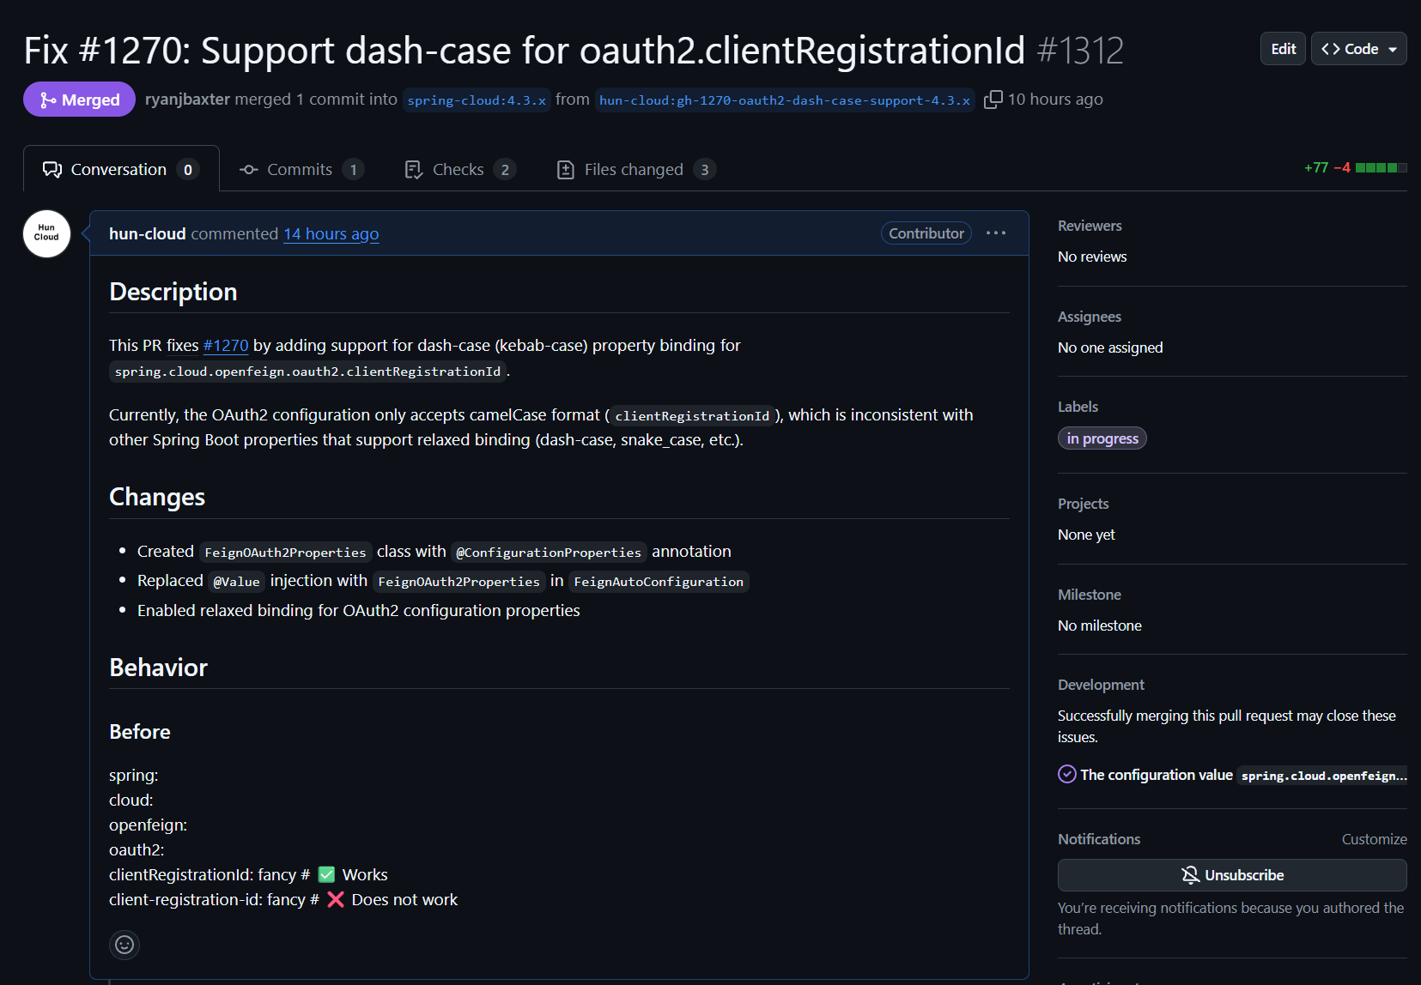Click the spring.cloud.openfeign.oauth2.clientRegistrationId code snippet
Viewport: 1421px width, 985px height.
tap(307, 372)
